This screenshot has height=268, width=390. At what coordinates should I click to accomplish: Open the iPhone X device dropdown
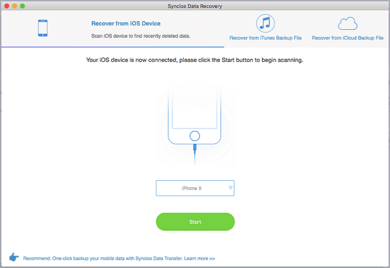coord(195,188)
